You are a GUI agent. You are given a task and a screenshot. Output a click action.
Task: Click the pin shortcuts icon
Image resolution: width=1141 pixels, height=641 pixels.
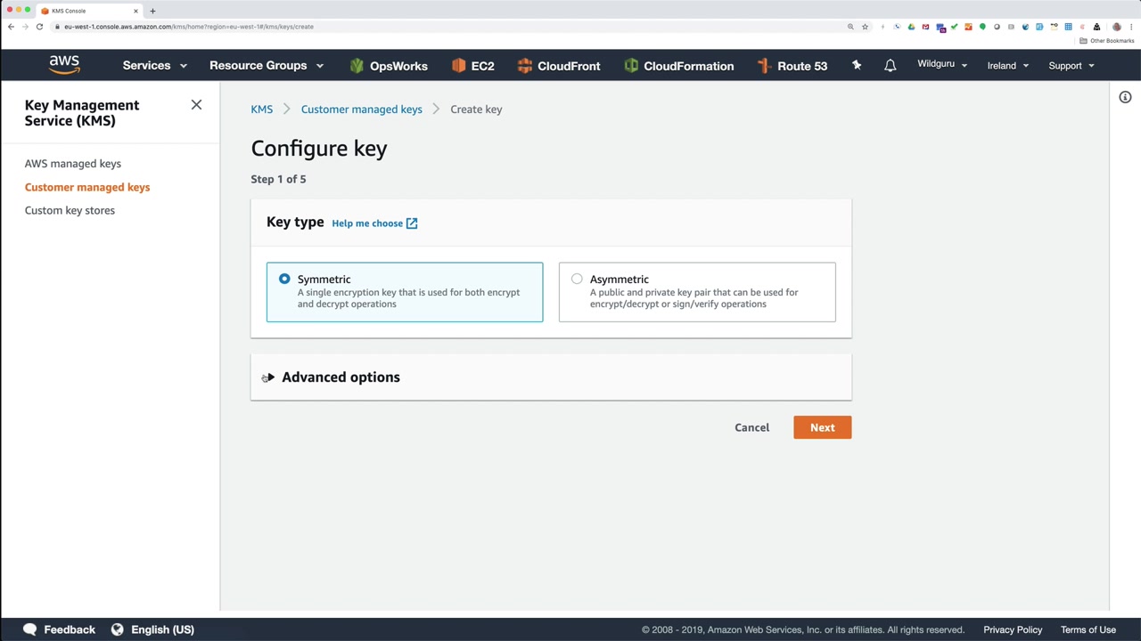click(857, 65)
